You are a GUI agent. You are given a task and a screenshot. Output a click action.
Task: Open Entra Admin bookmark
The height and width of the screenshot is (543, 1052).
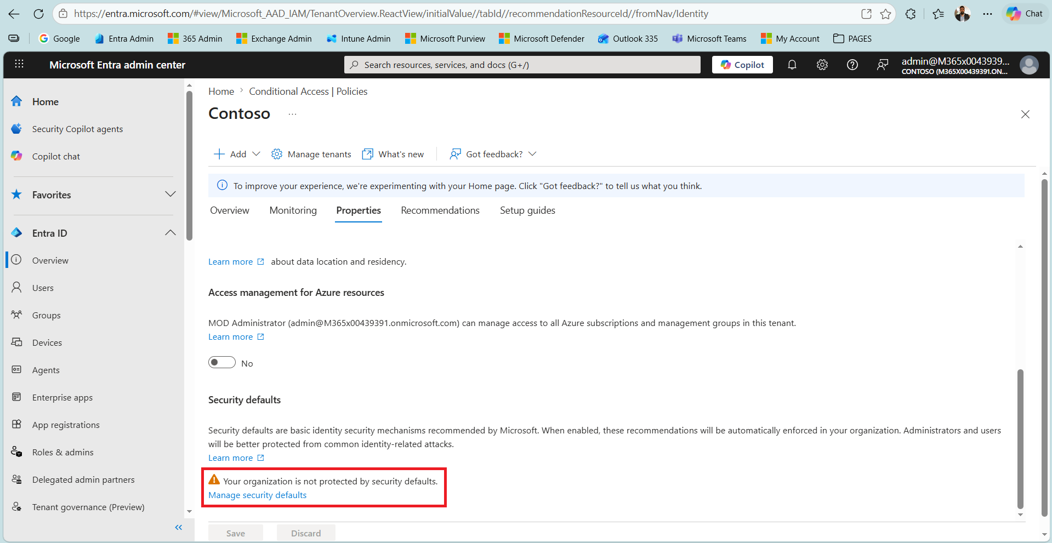(124, 38)
